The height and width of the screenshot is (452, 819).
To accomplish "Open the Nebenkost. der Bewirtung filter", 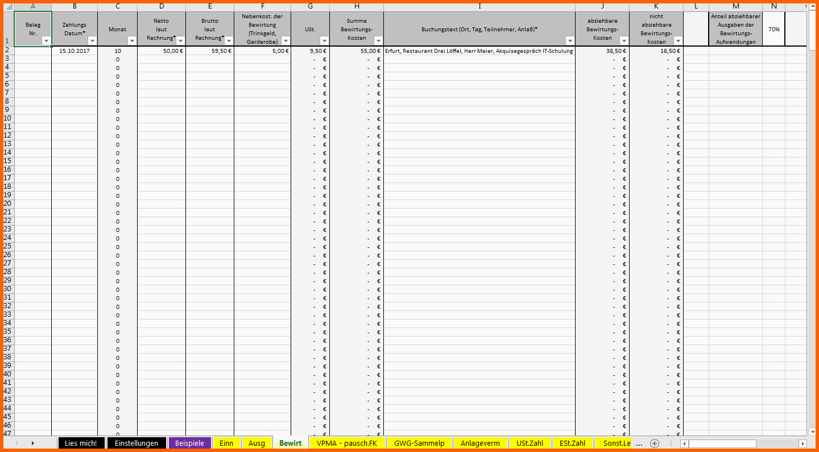I will 286,41.
